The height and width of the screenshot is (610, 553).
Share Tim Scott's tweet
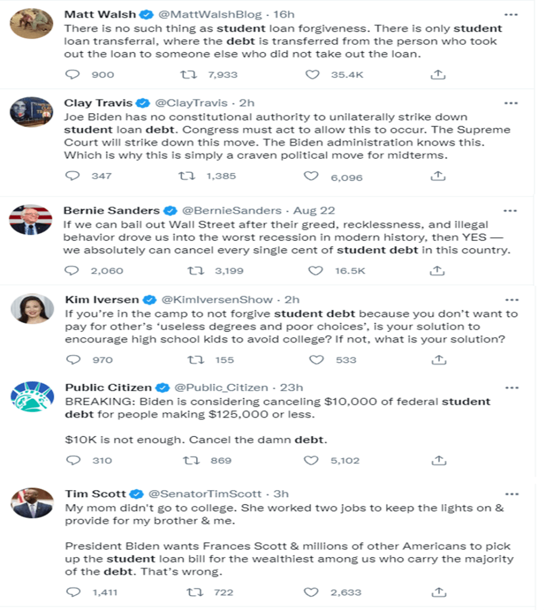tap(438, 592)
